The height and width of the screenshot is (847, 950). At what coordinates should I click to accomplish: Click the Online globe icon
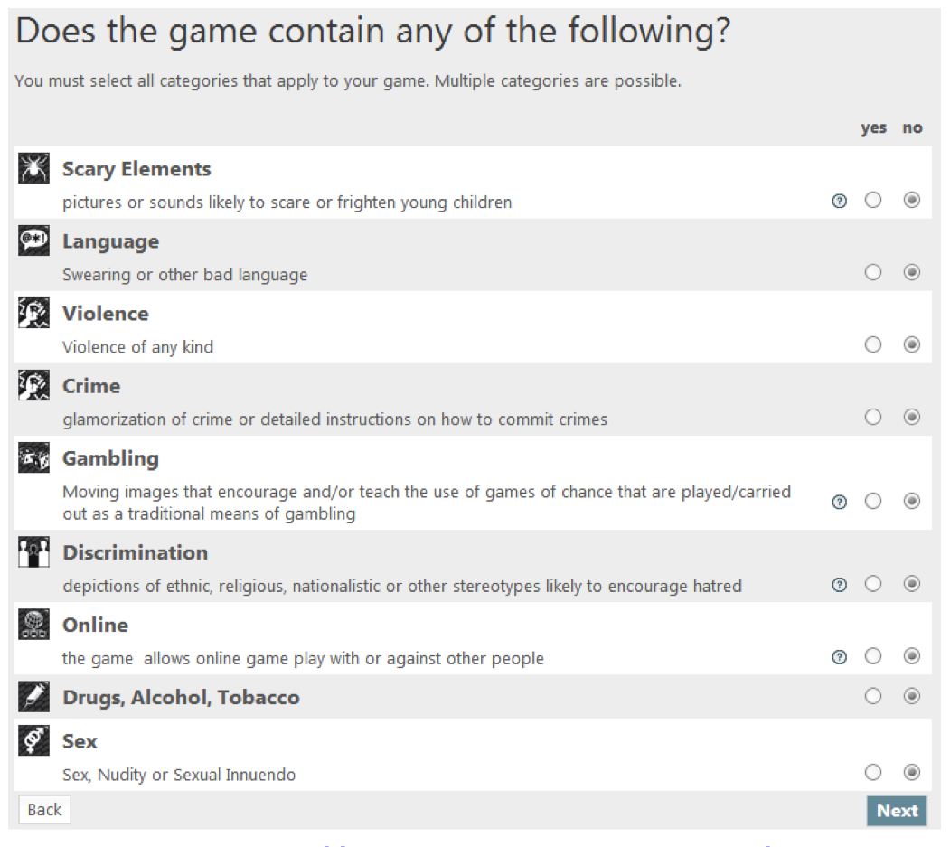coord(33,625)
